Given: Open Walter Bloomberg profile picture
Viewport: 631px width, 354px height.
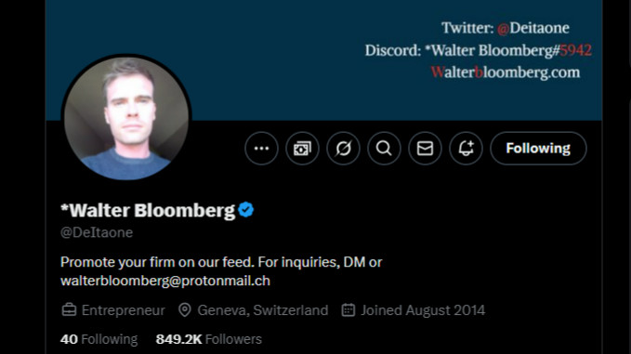Looking at the screenshot, I should point(126,117).
